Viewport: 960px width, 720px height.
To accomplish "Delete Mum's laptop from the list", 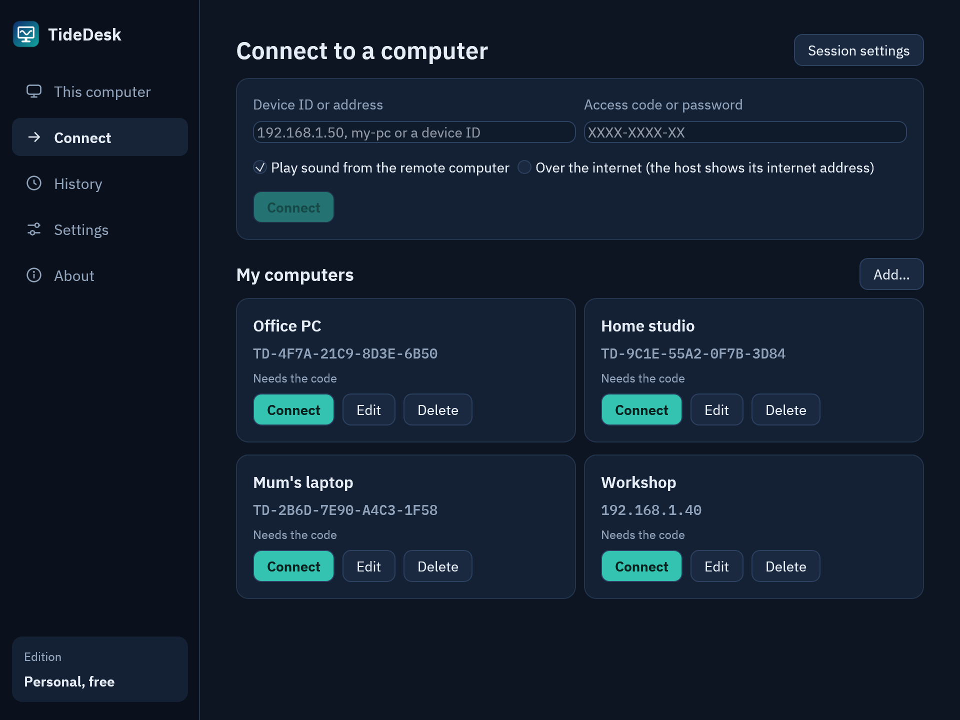I will pos(438,566).
